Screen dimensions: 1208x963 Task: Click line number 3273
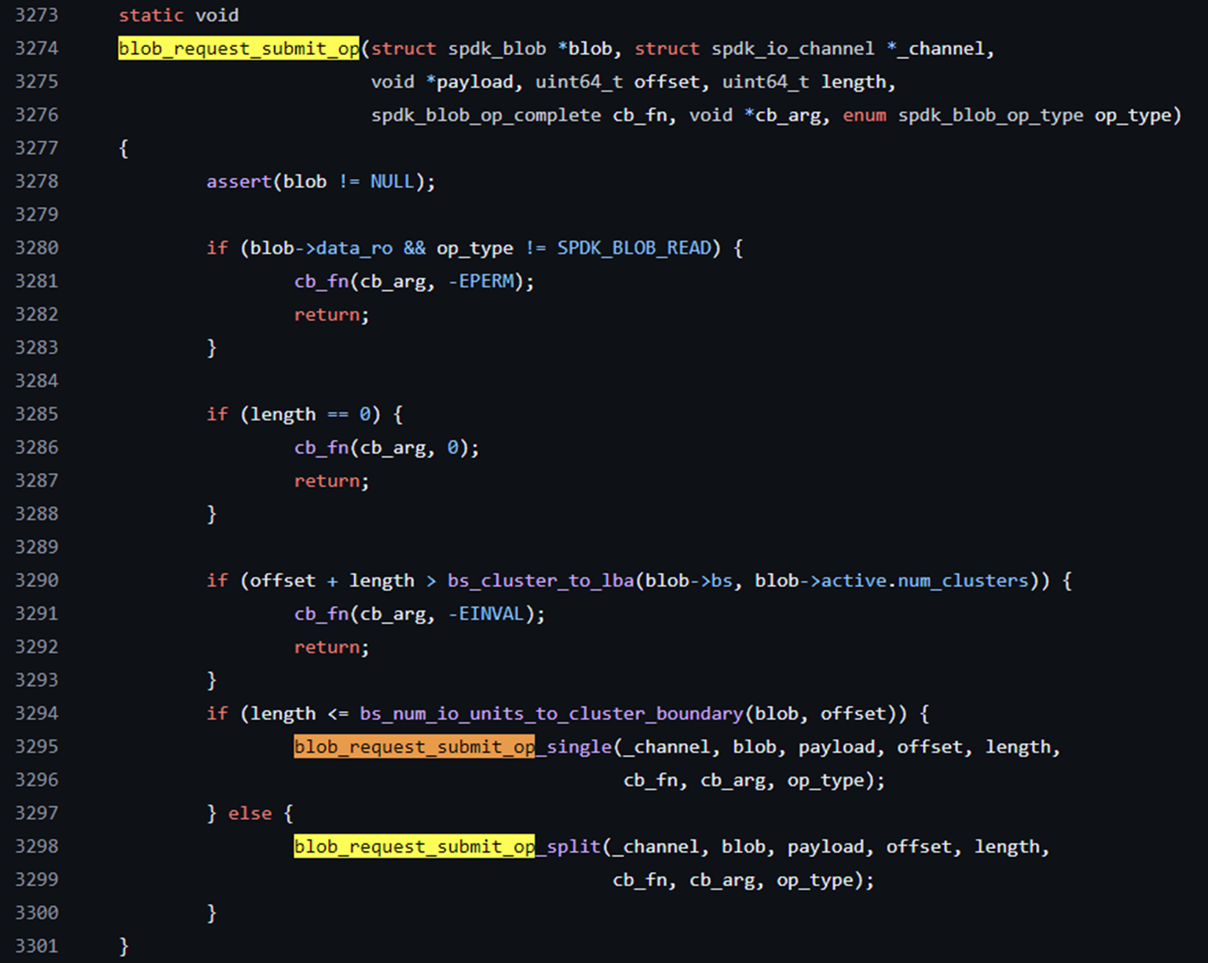coord(37,15)
